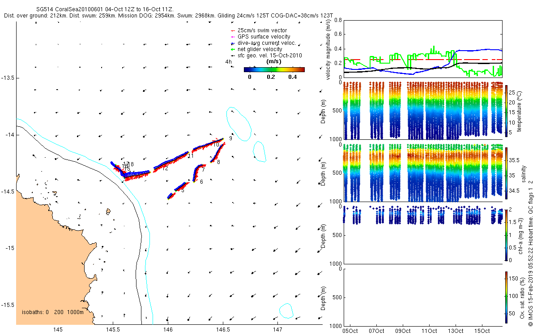Click the '13Oct' date tick label

pos(456,332)
